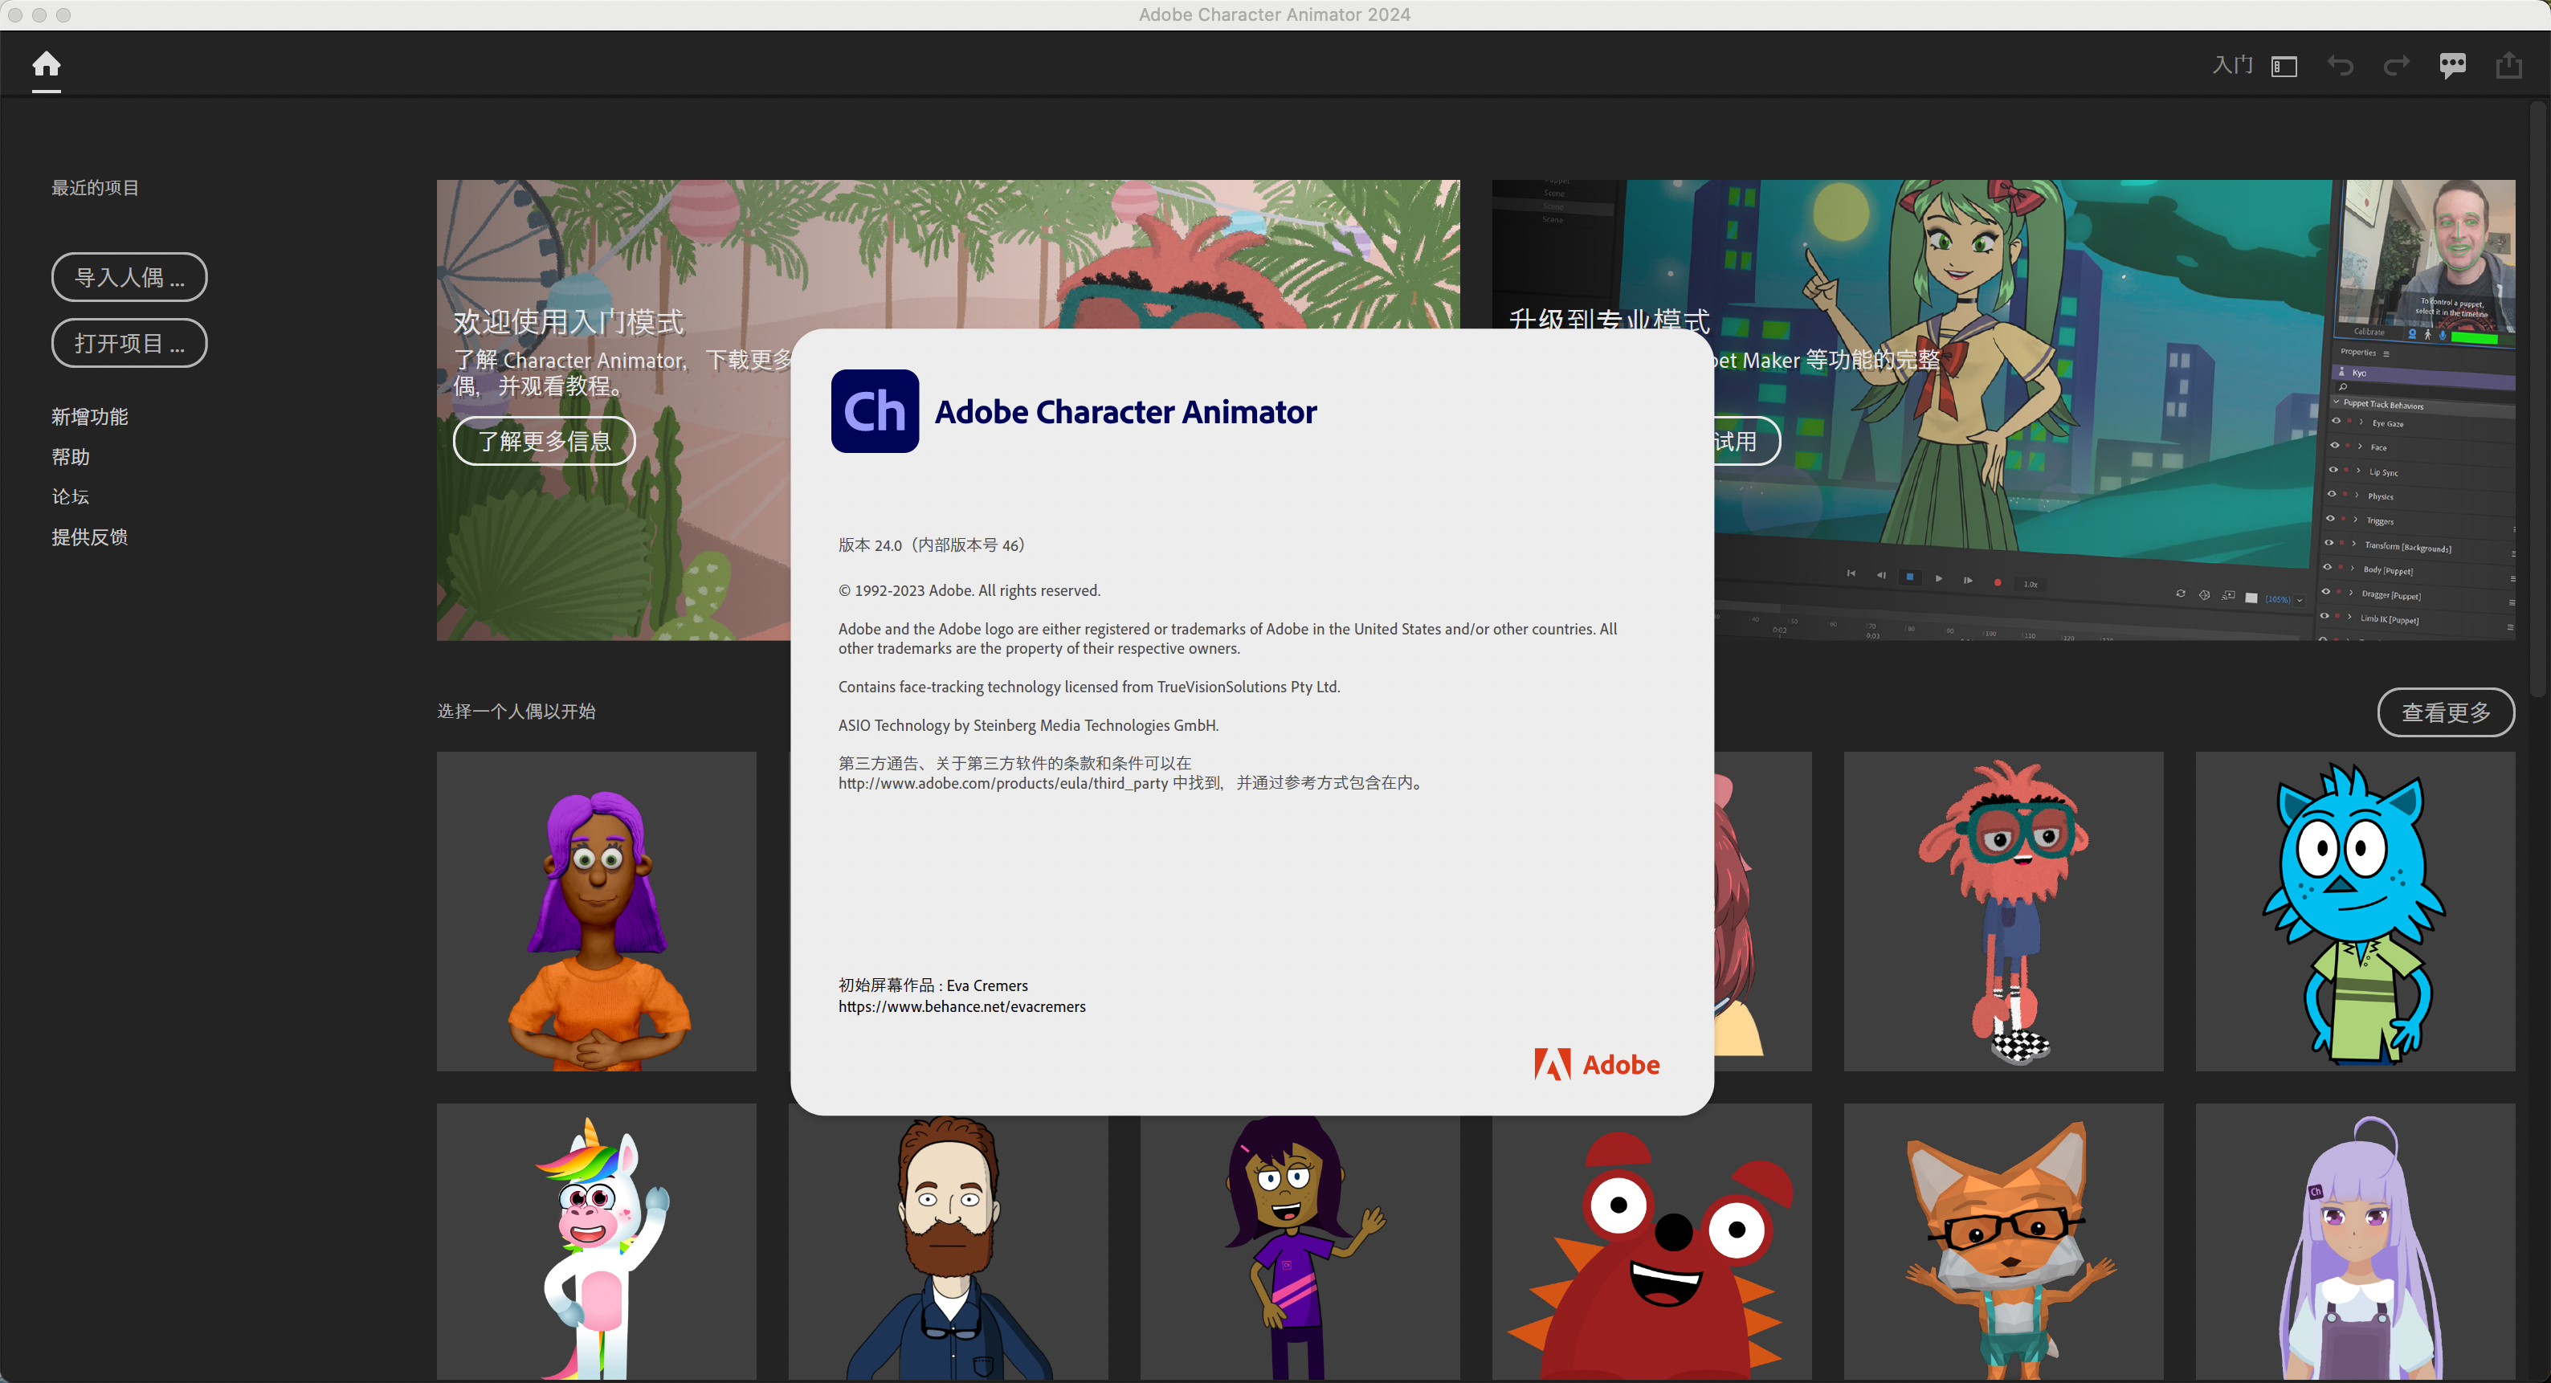Click the behance.net/evacremers URL text
Image resolution: width=2551 pixels, height=1383 pixels.
pos(961,1007)
